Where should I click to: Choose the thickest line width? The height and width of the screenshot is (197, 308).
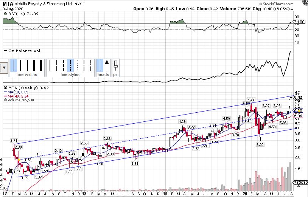click(41, 65)
